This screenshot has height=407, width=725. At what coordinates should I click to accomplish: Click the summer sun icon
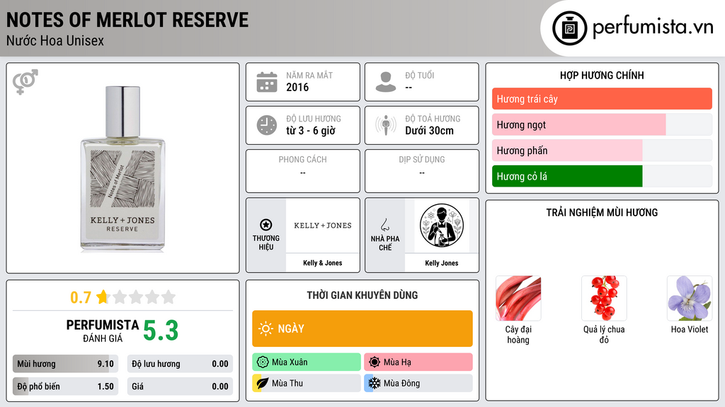(375, 362)
